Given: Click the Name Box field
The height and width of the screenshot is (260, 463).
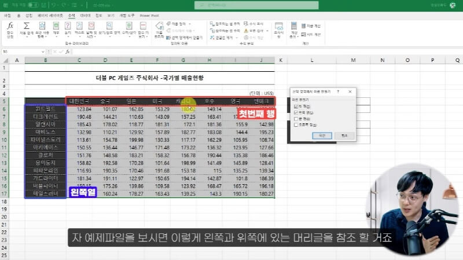Looking at the screenshot, I should pos(21,52).
